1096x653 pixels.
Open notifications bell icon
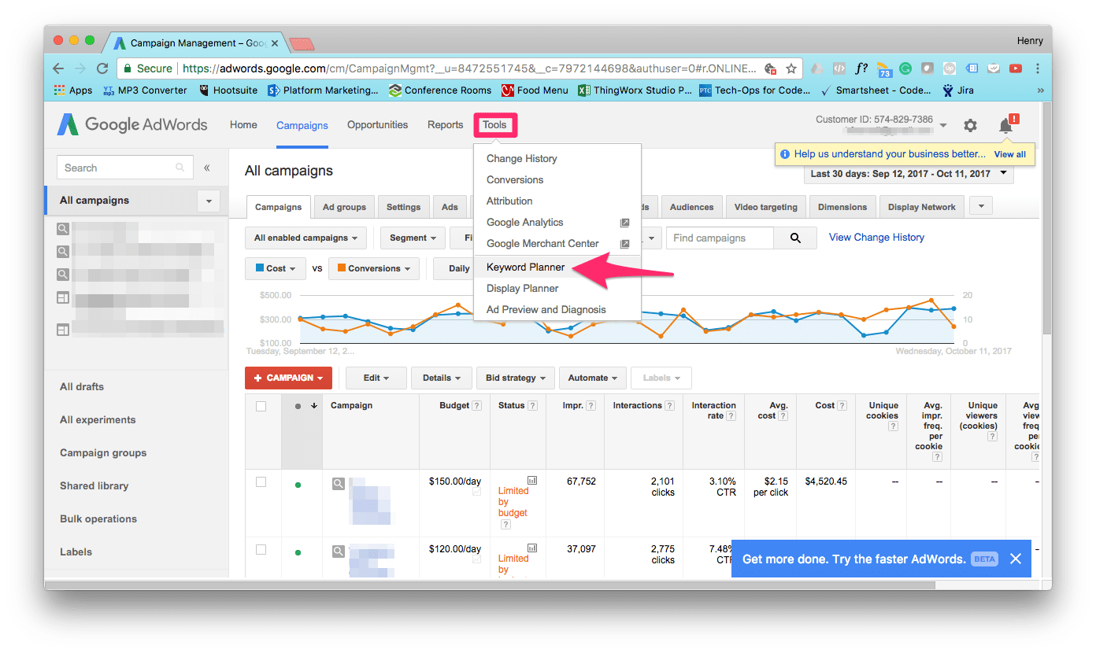pyautogui.click(x=1005, y=126)
